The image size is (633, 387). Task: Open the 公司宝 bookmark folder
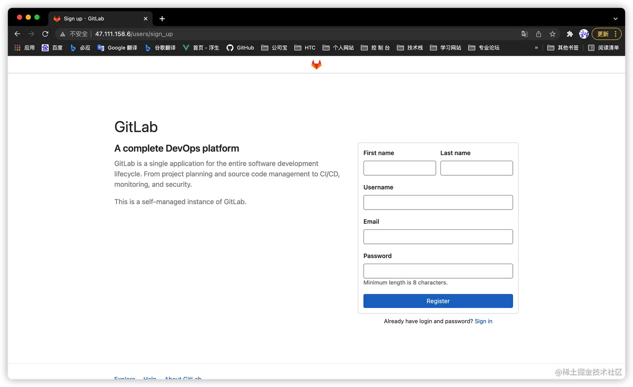[274, 48]
